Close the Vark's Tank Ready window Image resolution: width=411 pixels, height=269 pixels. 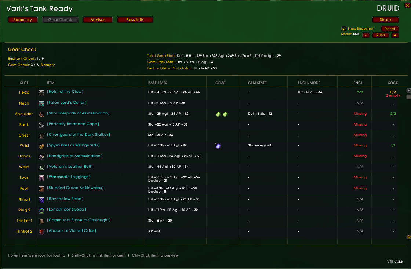(408, 5)
